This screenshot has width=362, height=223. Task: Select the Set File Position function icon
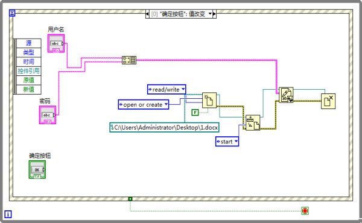(253, 123)
